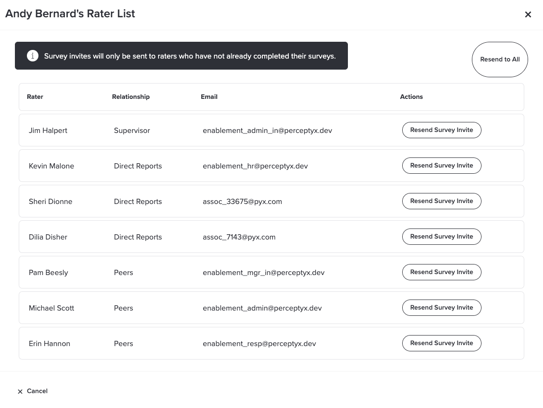543x408 pixels.
Task: Click email enablement_mgr_in@perceptyx.dev
Action: click(263, 273)
